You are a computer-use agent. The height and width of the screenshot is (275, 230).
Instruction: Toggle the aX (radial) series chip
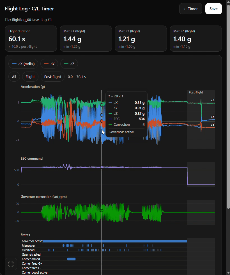tap(23, 64)
